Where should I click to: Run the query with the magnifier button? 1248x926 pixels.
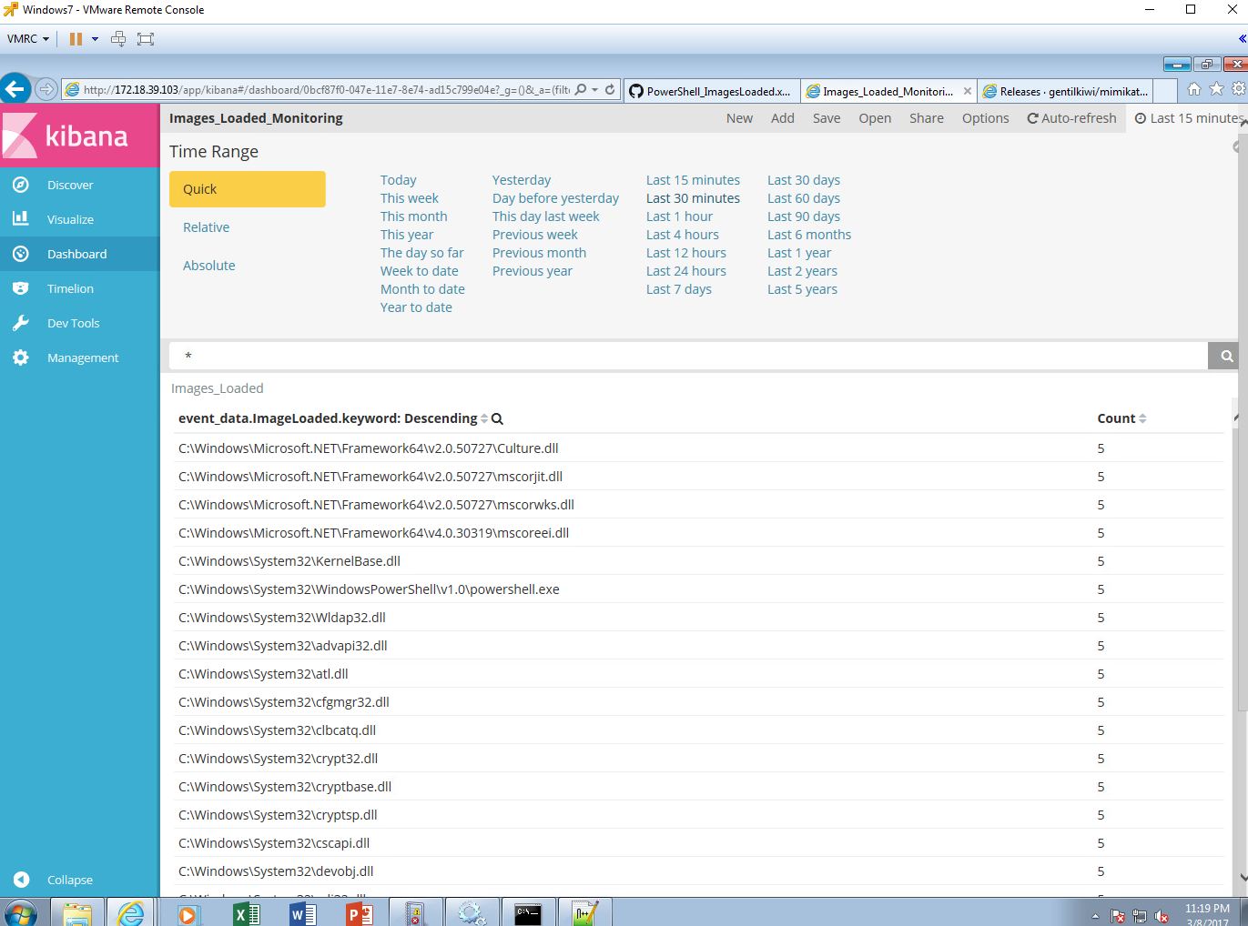(1226, 356)
